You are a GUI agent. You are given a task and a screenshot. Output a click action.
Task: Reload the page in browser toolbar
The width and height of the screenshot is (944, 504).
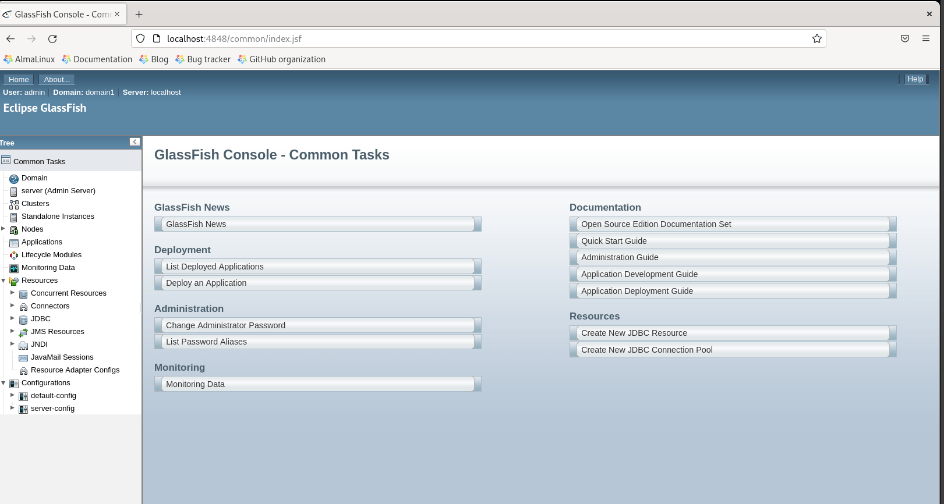pyautogui.click(x=52, y=38)
